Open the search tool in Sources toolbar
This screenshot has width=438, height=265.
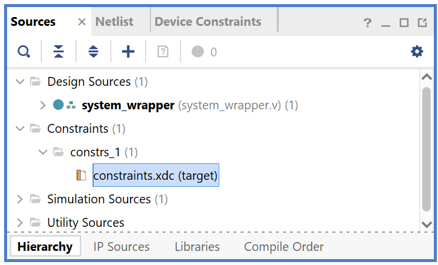click(24, 52)
